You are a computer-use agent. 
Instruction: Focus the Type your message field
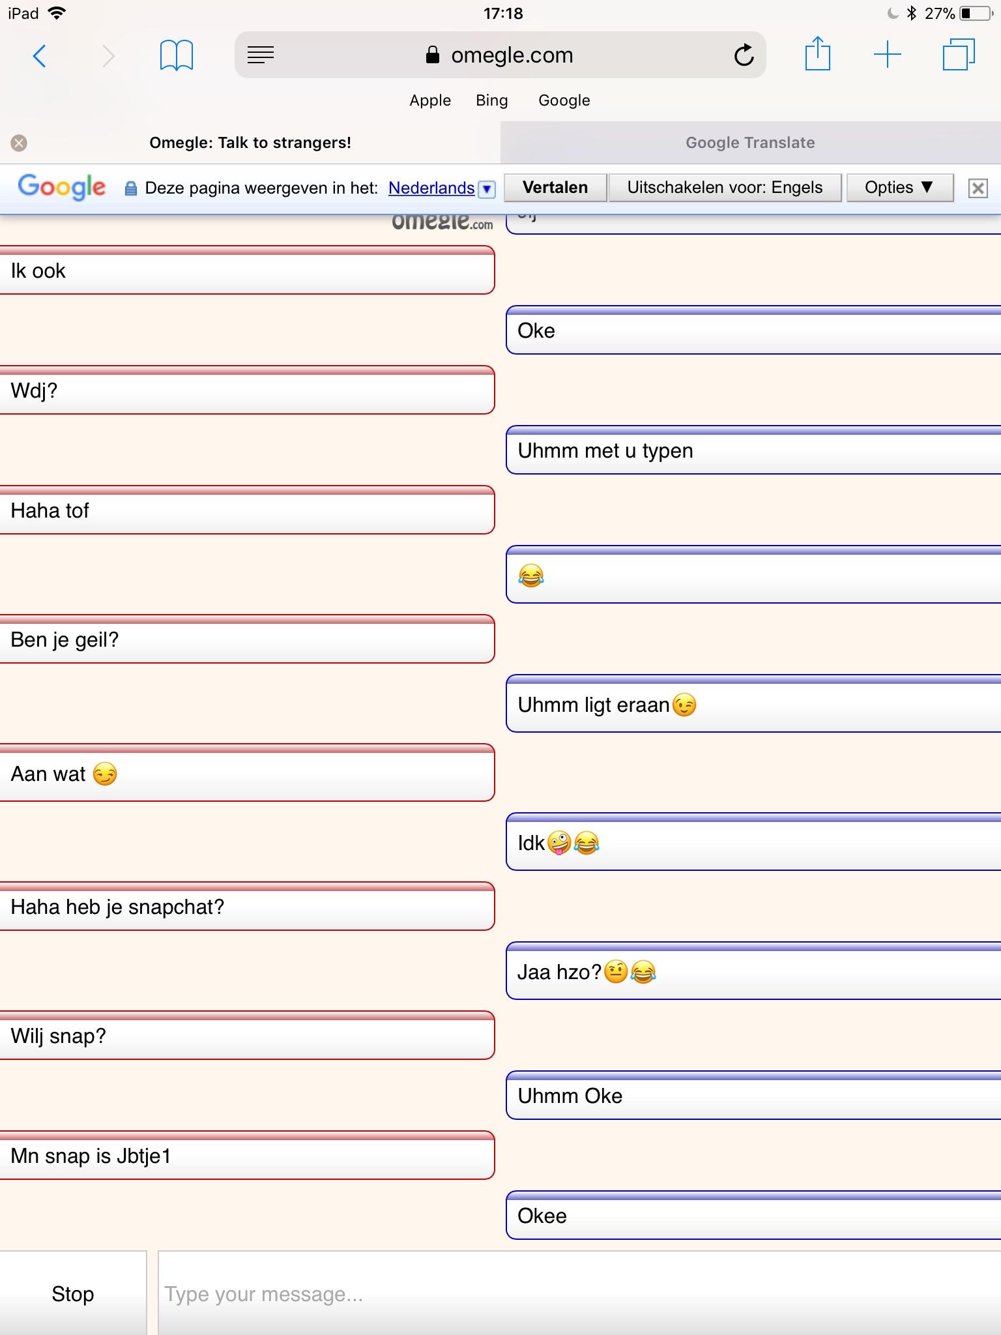click(579, 1294)
